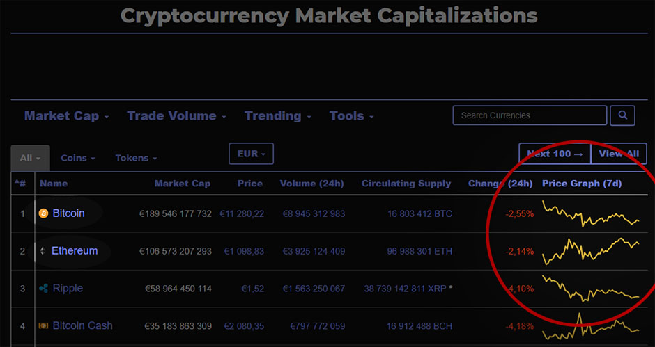Click the Bitcoin Cash logo icon
655x347 pixels.
[x=43, y=325]
